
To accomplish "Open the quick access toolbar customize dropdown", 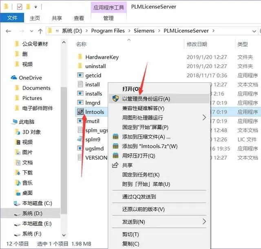I will click(x=36, y=7).
